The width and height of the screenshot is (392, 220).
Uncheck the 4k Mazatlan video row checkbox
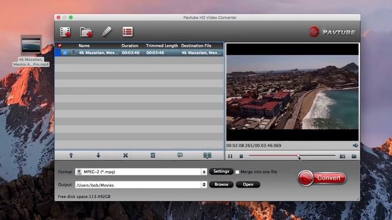pos(65,53)
